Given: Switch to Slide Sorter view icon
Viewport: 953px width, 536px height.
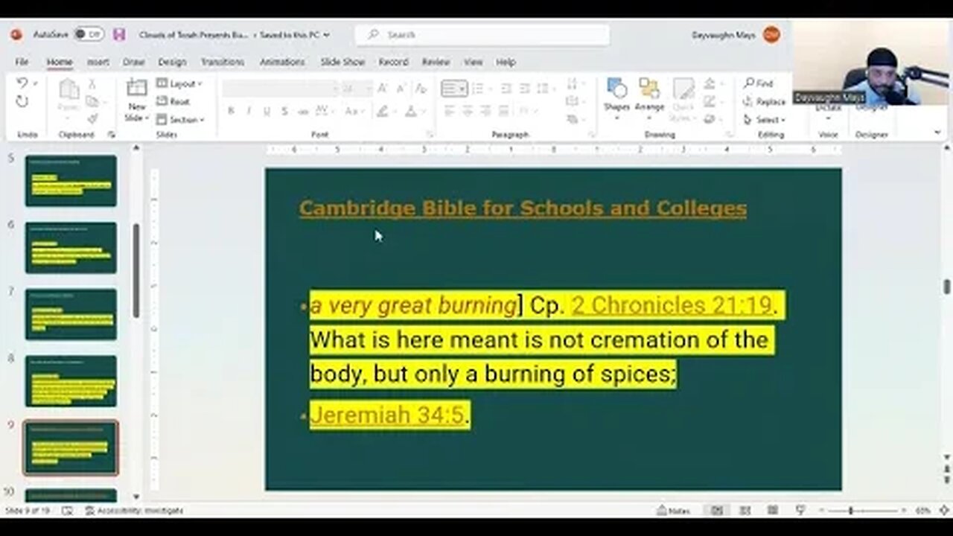Looking at the screenshot, I should coord(745,511).
